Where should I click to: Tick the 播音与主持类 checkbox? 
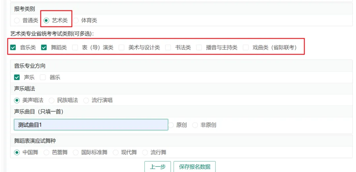click(199, 48)
